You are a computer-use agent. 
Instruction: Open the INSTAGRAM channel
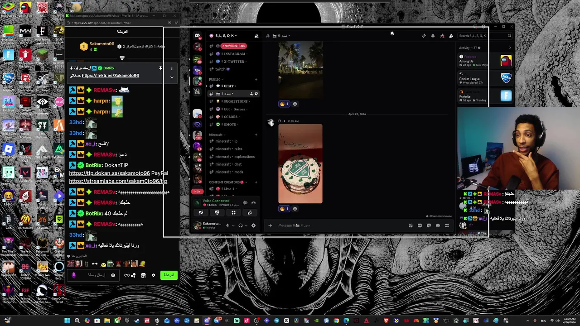pyautogui.click(x=233, y=54)
